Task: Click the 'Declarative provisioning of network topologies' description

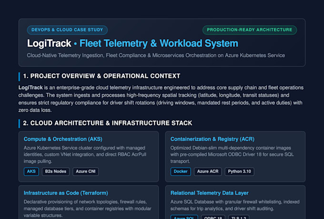Action: tap(87, 209)
